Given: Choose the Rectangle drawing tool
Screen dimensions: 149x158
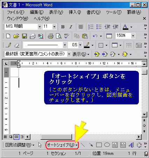Looking at the screenshot, I should [99, 145].
